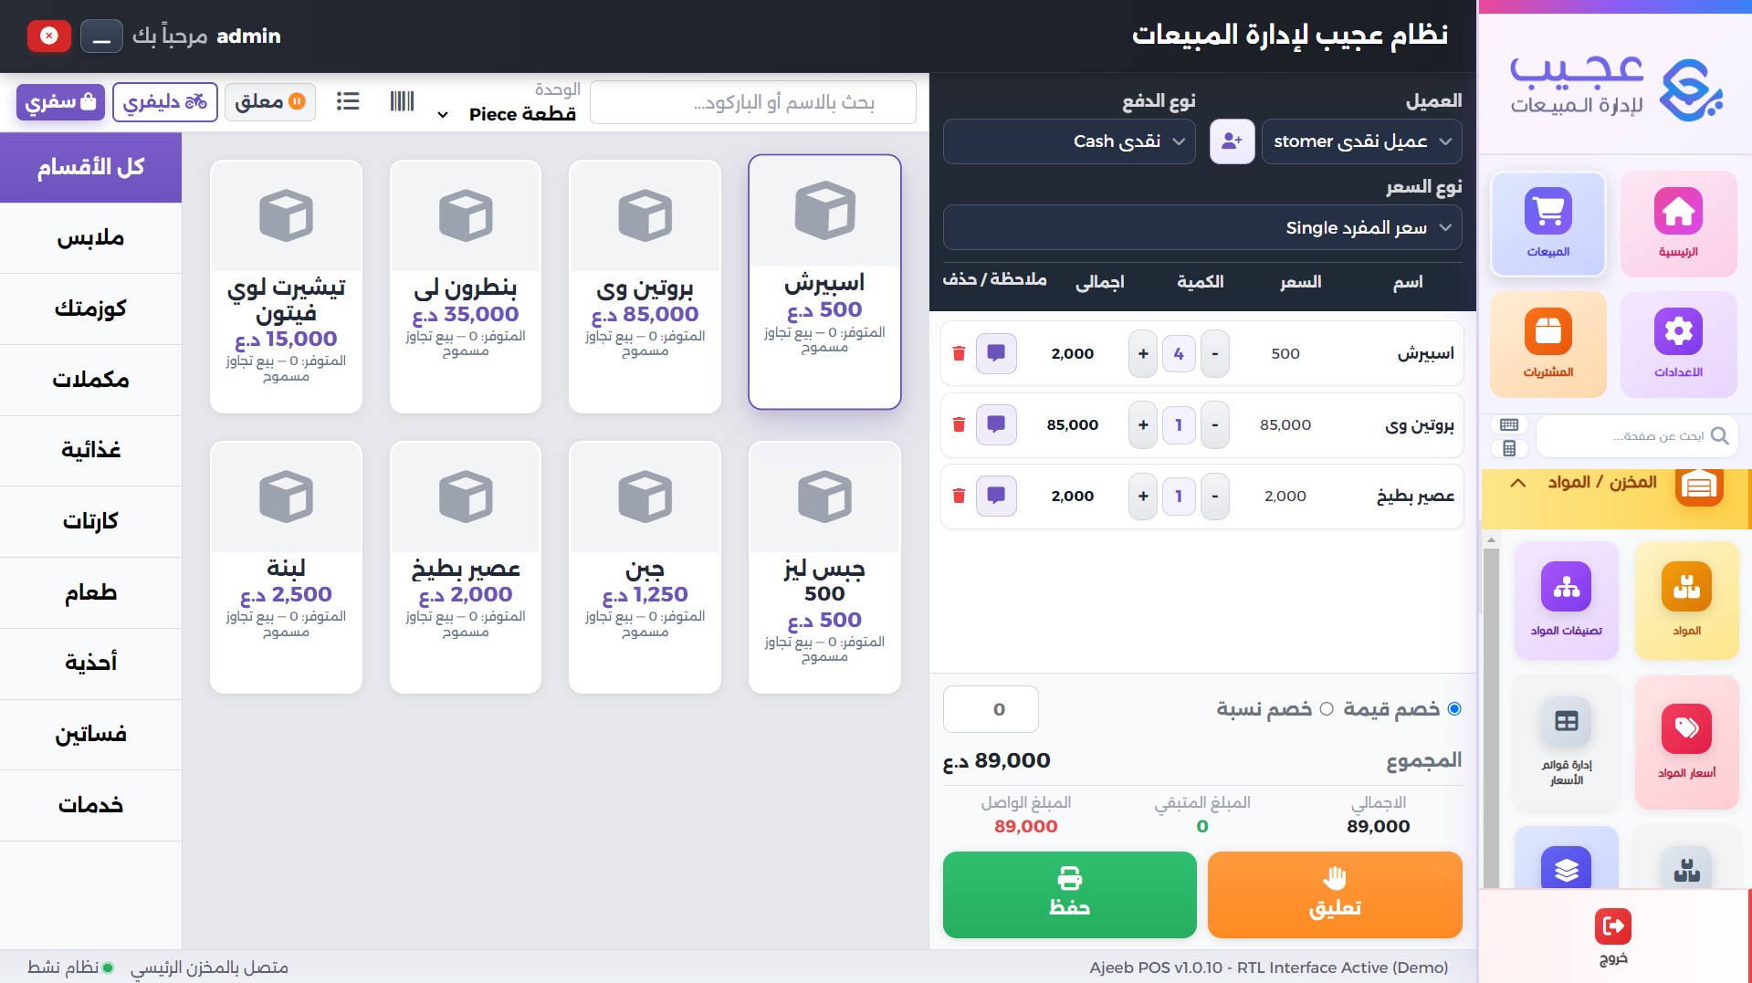Delete the بروتين وى cart row
1752x983 pixels.
(x=959, y=424)
